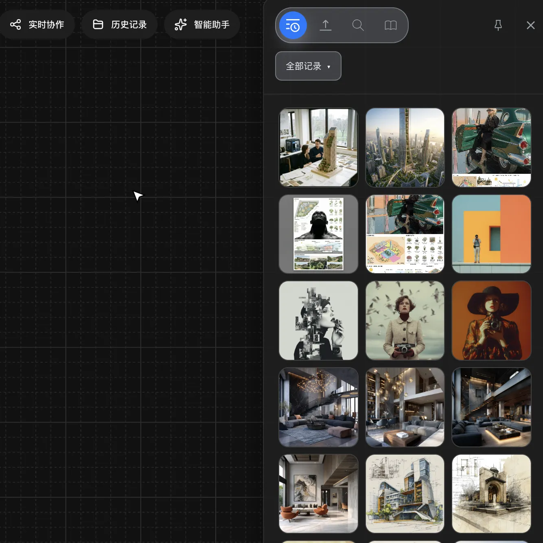Select the architects with building model thumbnail
This screenshot has height=543, width=543.
(318, 147)
